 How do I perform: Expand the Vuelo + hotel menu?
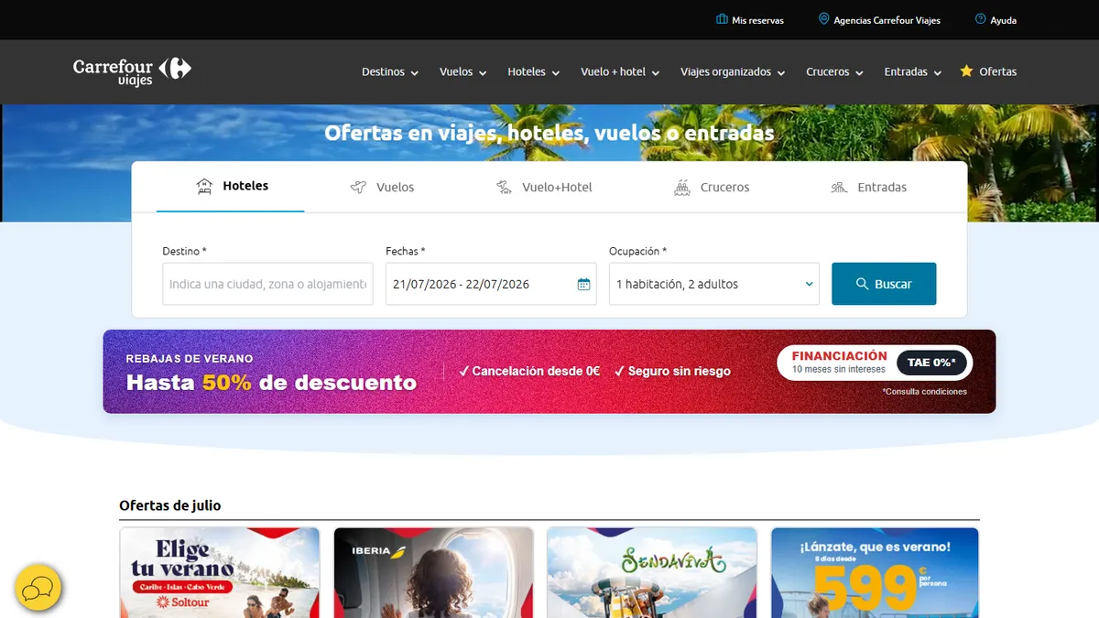click(x=620, y=71)
